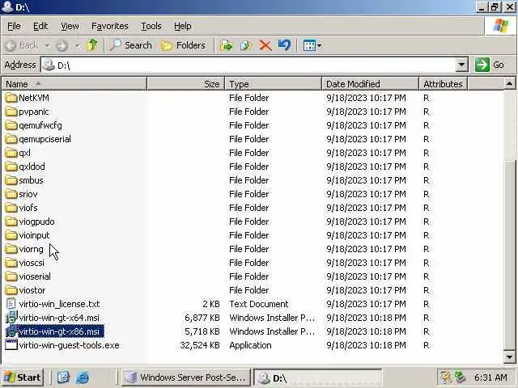Select the virtio-win-guest-tools.exe application icon
Screen dimensions: 518x388
(11, 345)
